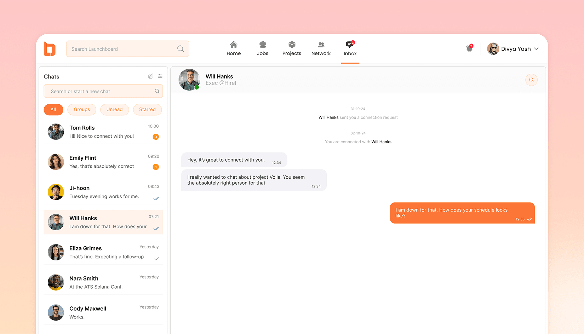Filter chats by Groups pill
The image size is (584, 334).
click(x=82, y=110)
